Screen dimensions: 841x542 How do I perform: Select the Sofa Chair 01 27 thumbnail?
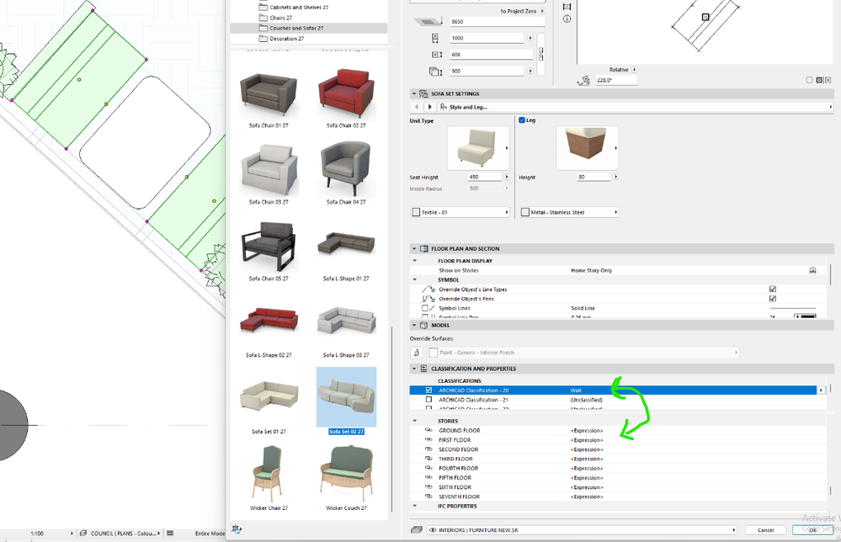tap(269, 97)
